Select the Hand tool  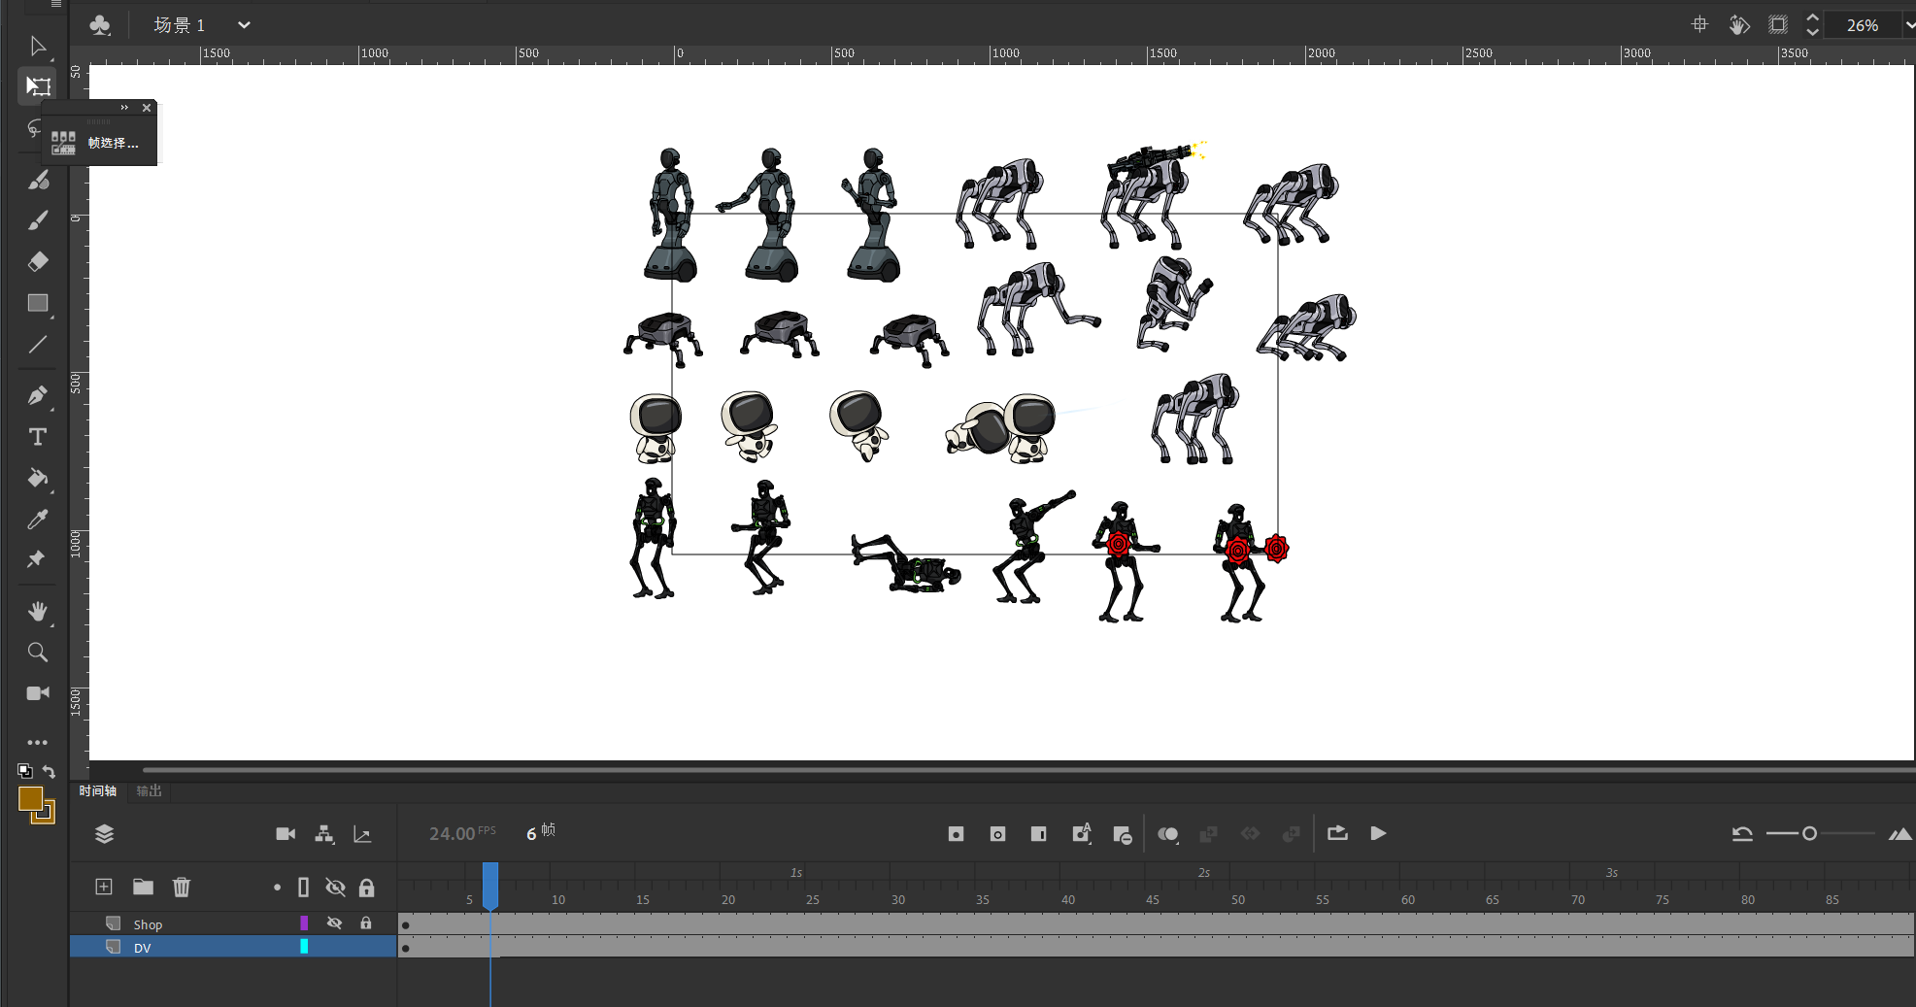pyautogui.click(x=38, y=611)
